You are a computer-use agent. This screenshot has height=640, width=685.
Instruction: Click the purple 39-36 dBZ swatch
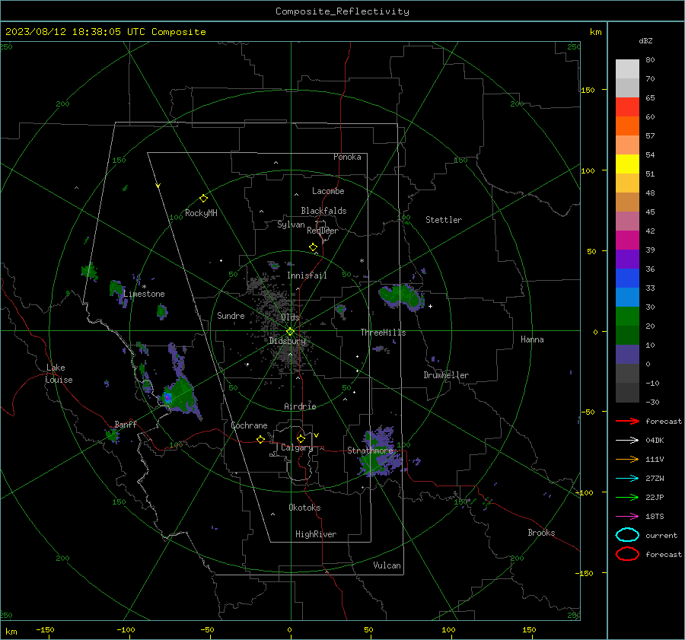(627, 259)
